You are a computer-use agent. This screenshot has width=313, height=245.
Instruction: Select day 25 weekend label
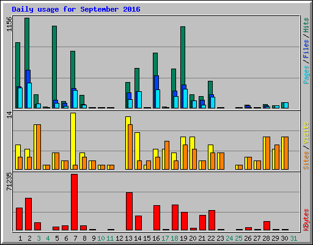238,238
